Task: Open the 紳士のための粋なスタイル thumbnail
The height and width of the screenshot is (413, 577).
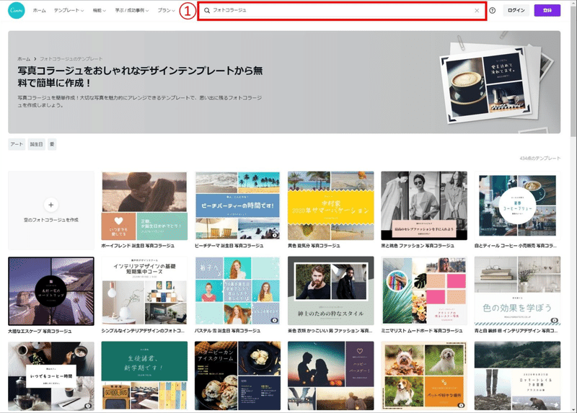Action: (x=331, y=291)
